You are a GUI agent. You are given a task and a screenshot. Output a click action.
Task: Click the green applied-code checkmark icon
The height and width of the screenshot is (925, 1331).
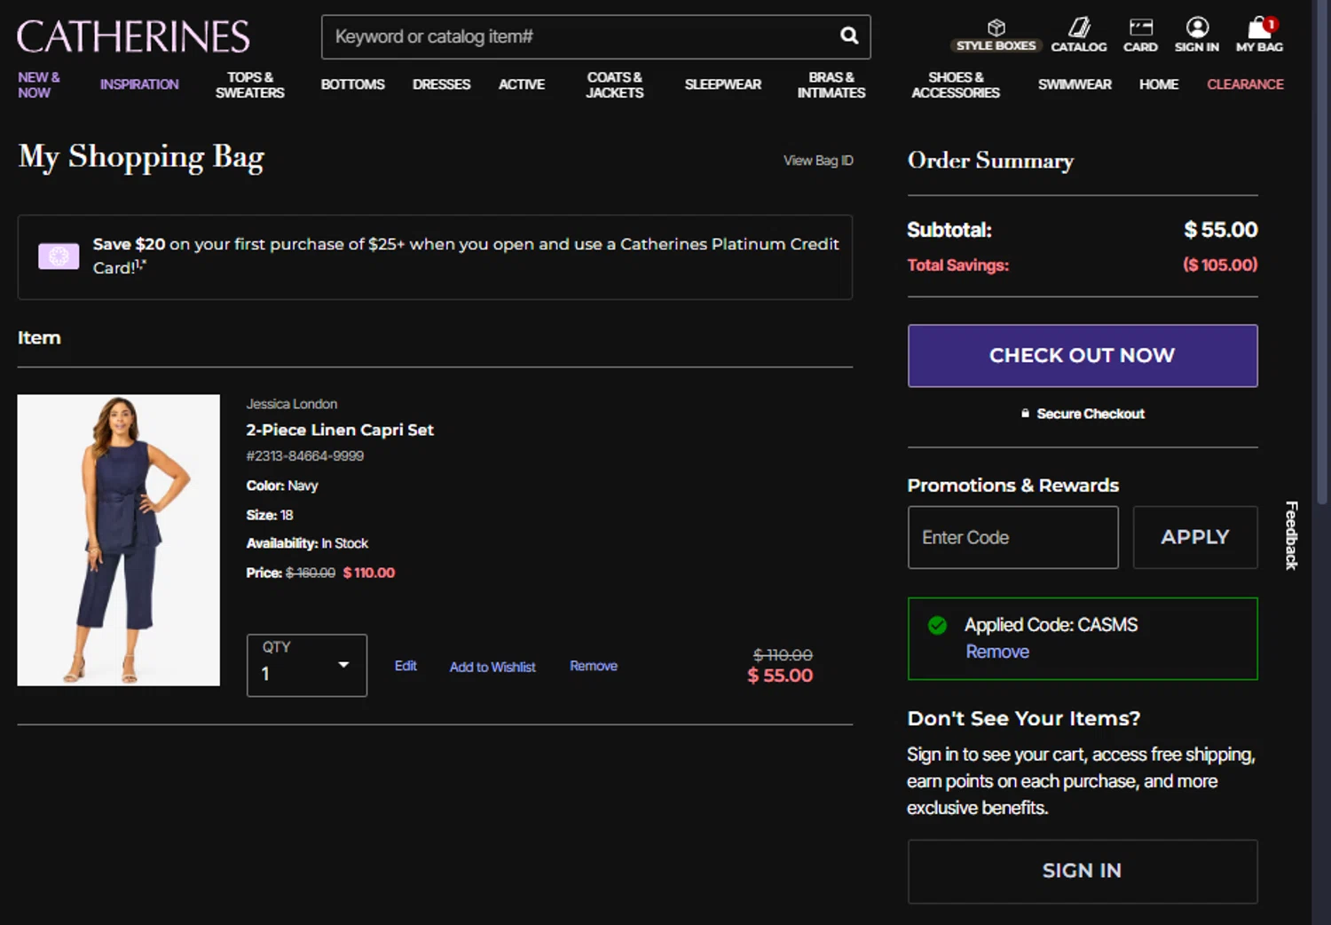[x=937, y=625]
